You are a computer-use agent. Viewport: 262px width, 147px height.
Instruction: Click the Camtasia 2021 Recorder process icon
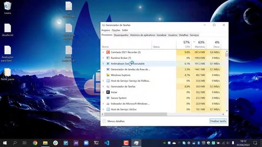(108, 52)
